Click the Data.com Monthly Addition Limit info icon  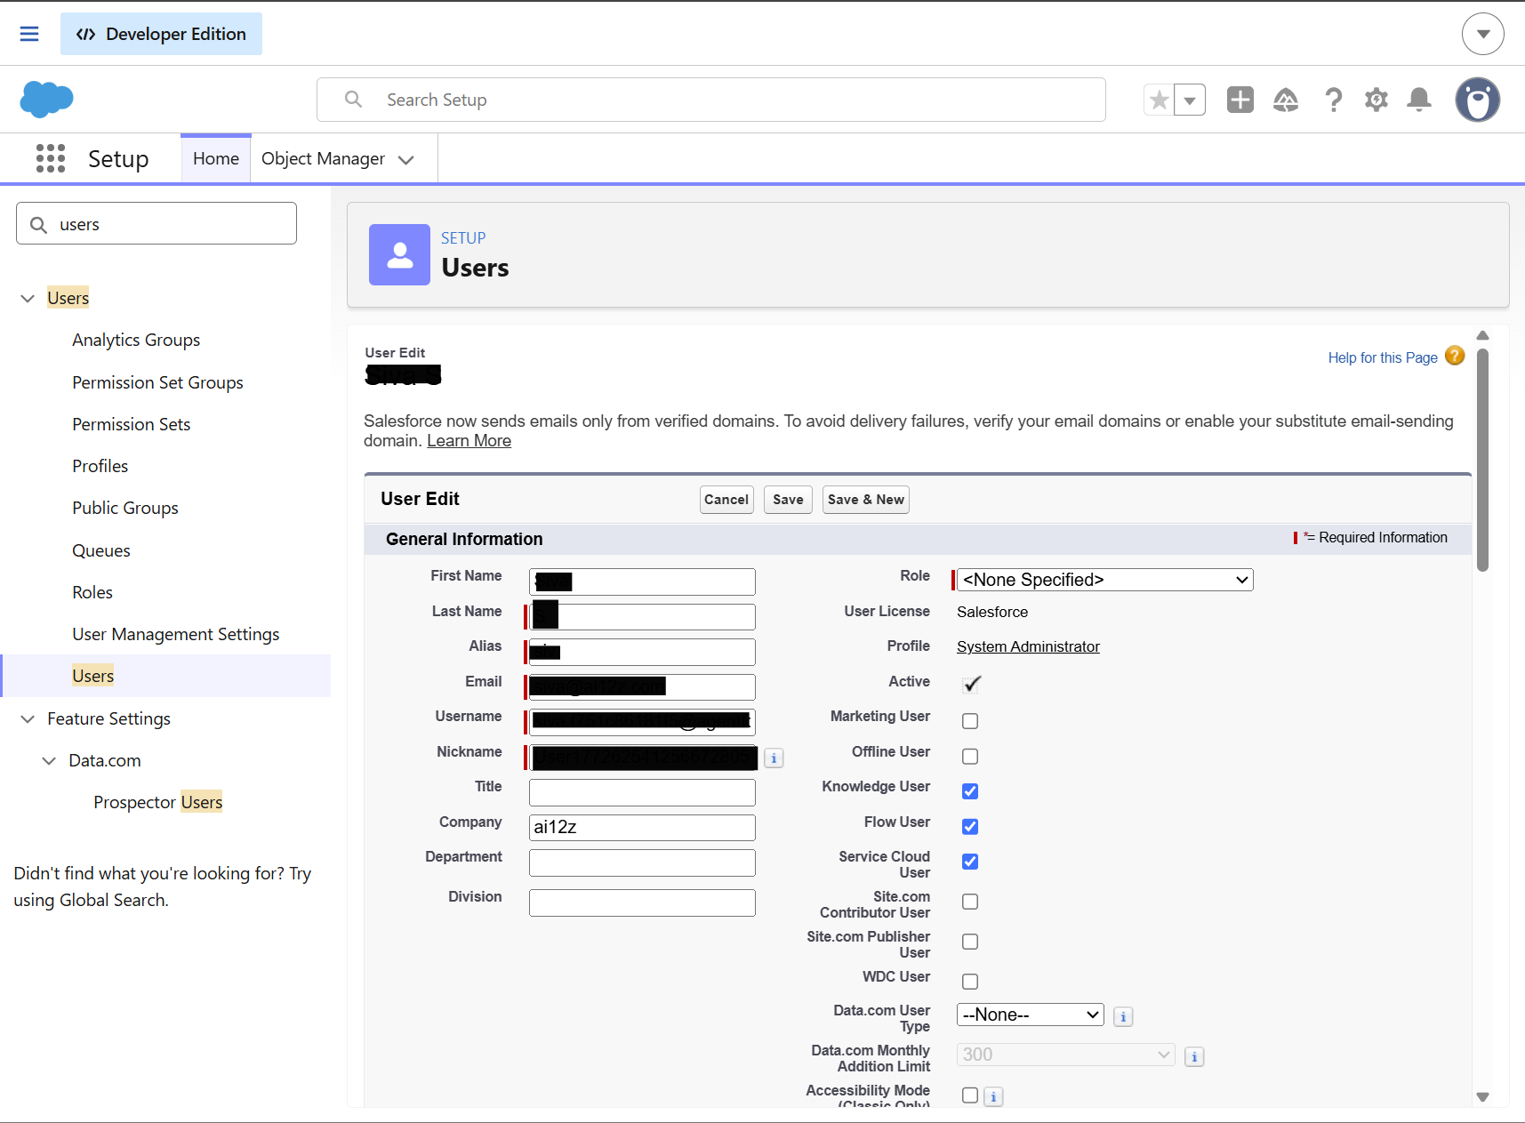(x=1194, y=1056)
